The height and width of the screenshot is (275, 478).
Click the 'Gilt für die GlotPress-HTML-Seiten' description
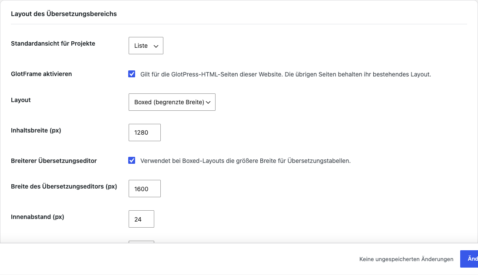285,74
